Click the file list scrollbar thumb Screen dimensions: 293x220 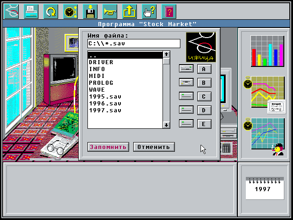pyautogui.click(x=166, y=61)
